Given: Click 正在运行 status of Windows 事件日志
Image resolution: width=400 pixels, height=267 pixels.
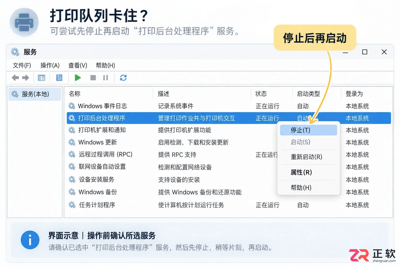Looking at the screenshot, I should 267,106.
